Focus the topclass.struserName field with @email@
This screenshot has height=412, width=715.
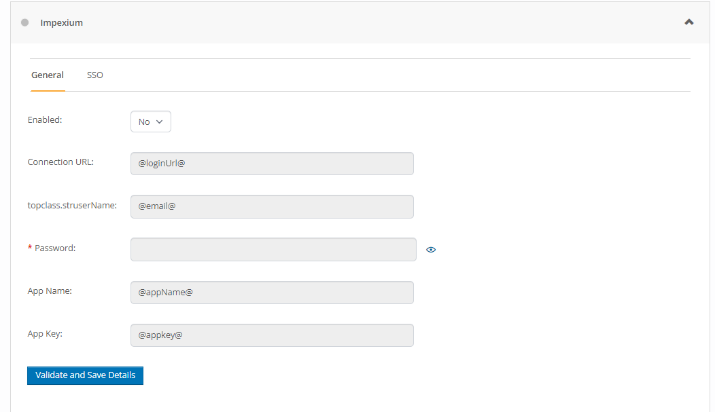272,206
